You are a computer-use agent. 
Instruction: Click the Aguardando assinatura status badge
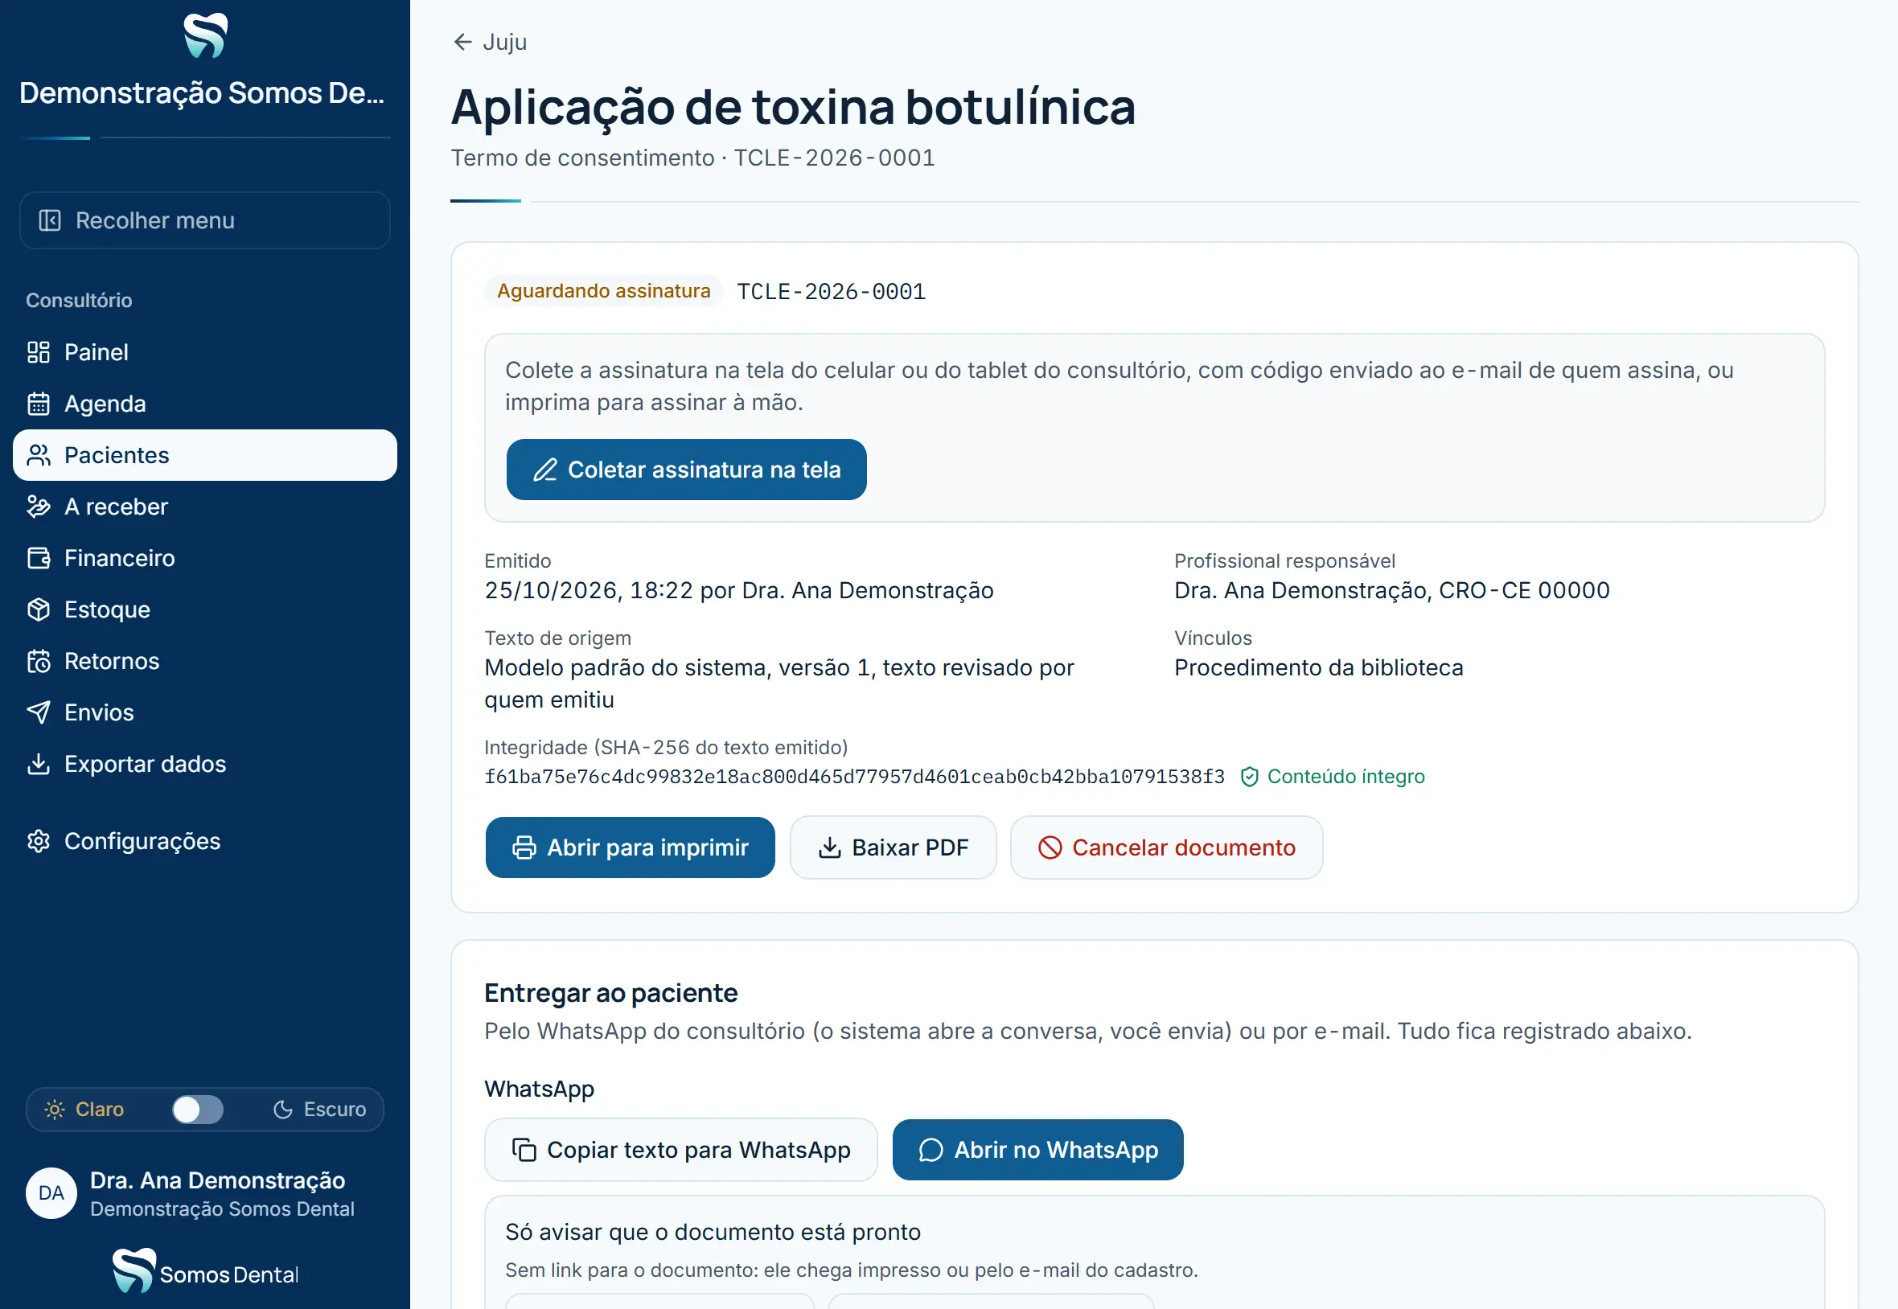(604, 291)
